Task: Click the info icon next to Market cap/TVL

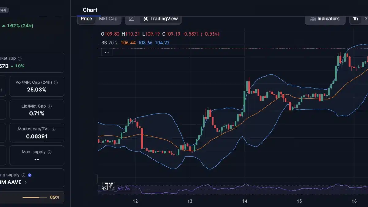Action: click(53, 129)
